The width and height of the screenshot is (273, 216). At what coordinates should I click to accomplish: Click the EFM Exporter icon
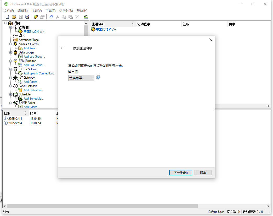coord(15,61)
